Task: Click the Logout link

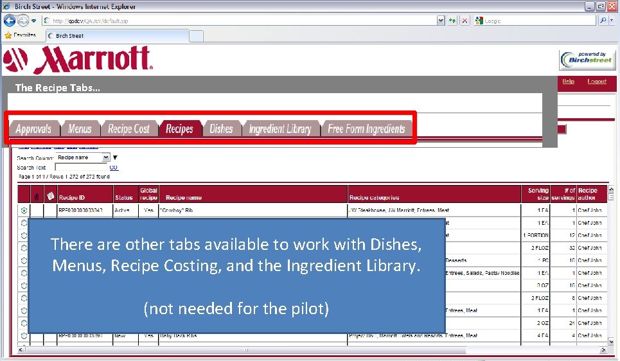Action: [x=597, y=81]
